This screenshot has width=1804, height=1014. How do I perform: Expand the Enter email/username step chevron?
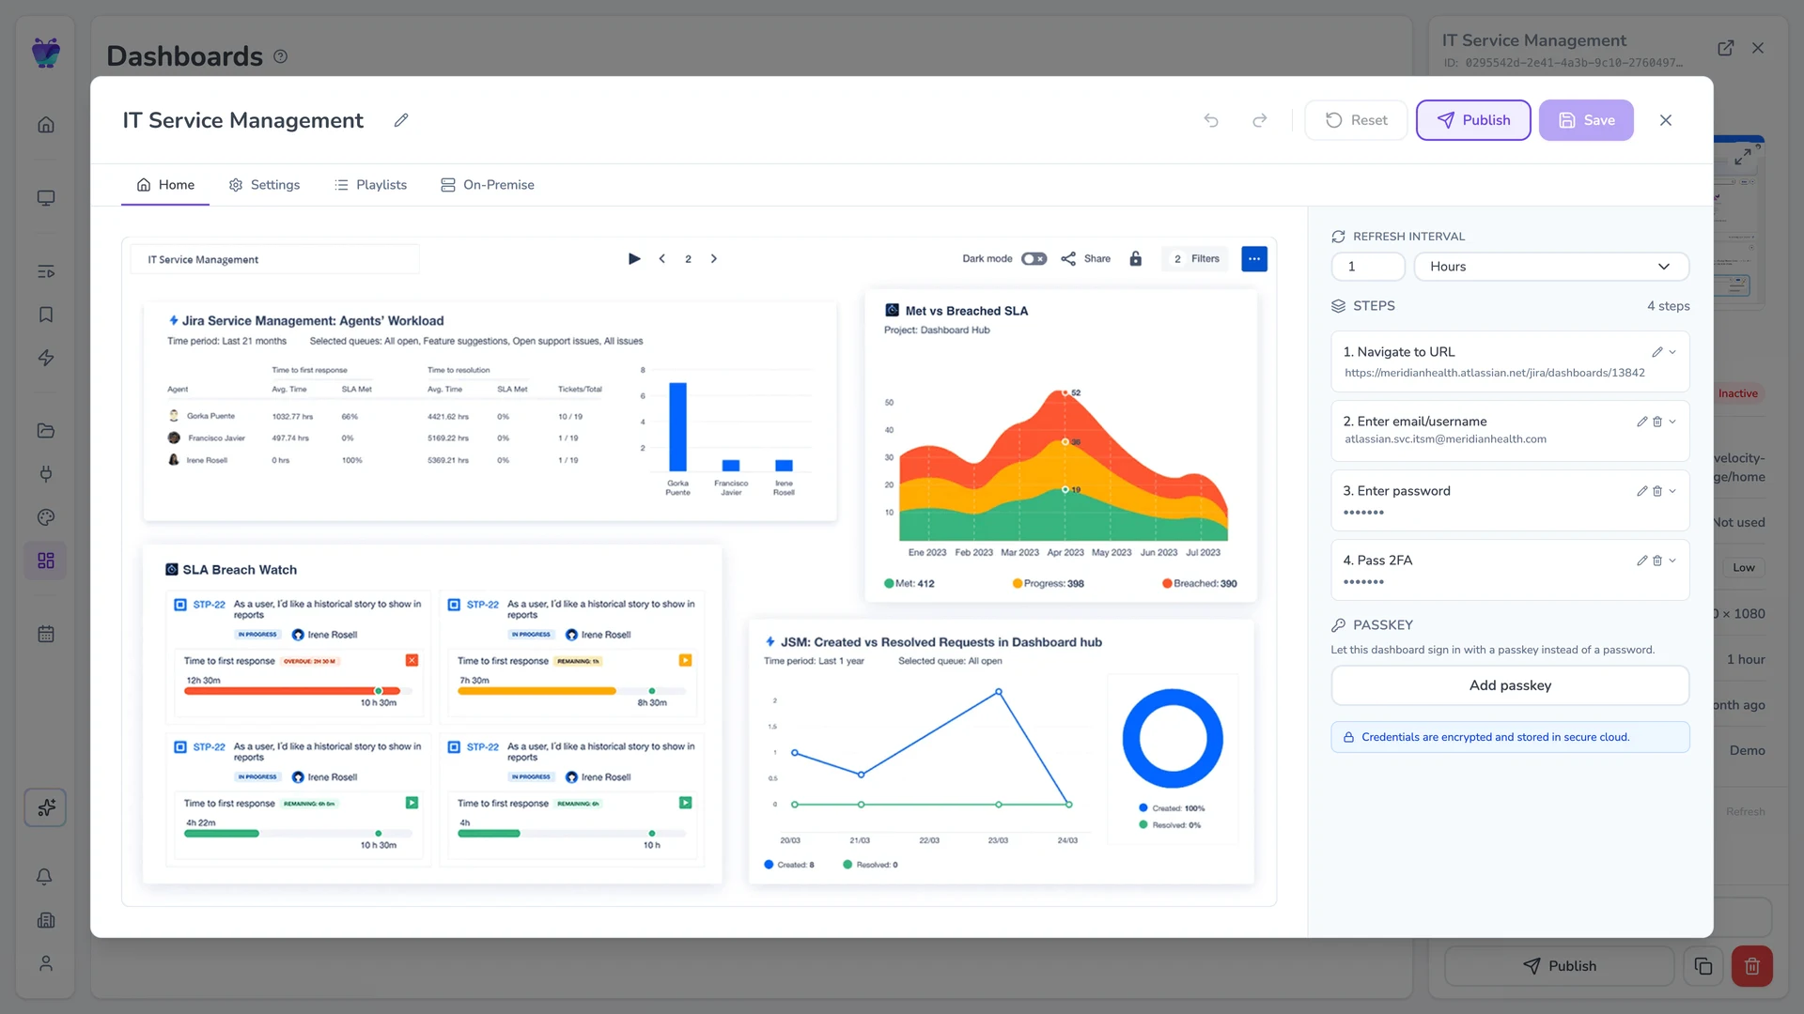click(x=1672, y=422)
